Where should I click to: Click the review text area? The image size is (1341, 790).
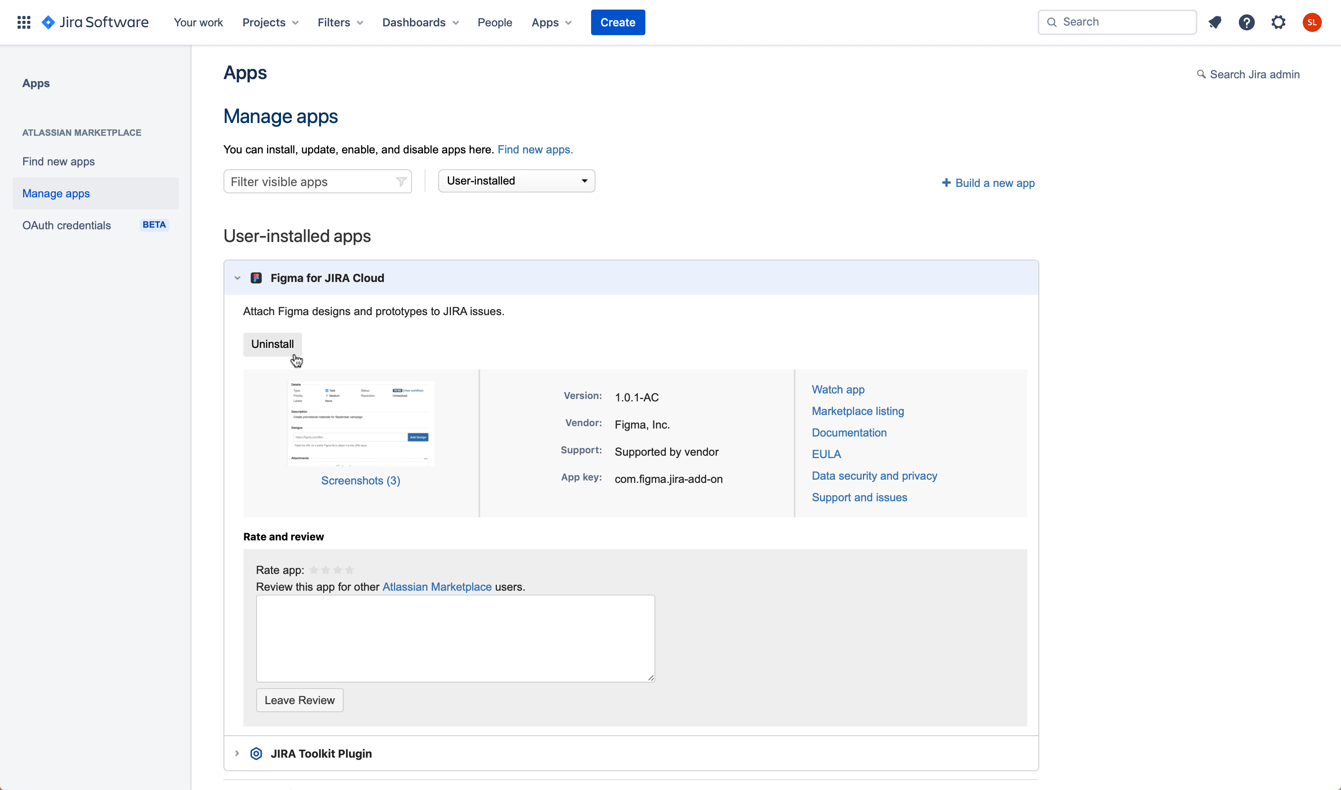pyautogui.click(x=455, y=638)
